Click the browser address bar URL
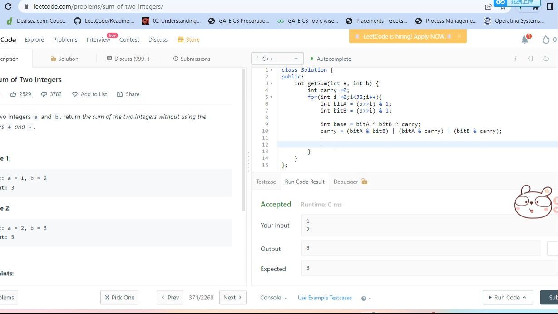 click(98, 6)
